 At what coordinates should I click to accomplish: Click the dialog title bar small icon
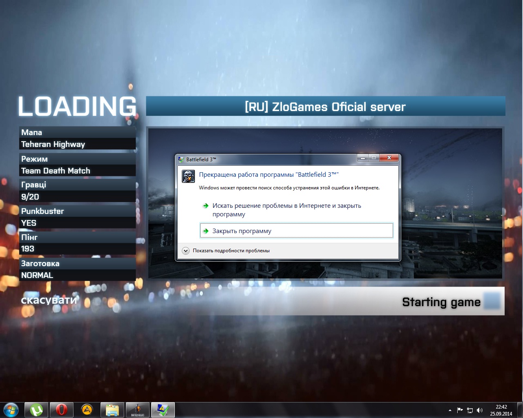pyautogui.click(x=181, y=160)
